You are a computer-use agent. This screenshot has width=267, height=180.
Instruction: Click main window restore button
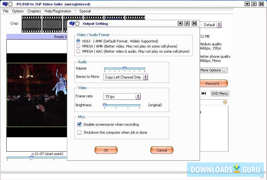point(254,4)
